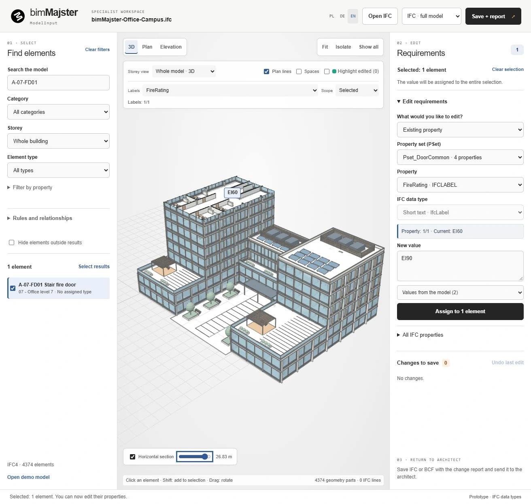The height and width of the screenshot is (504, 531).
Task: Enable the Highlight edited checkbox
Action: click(327, 71)
